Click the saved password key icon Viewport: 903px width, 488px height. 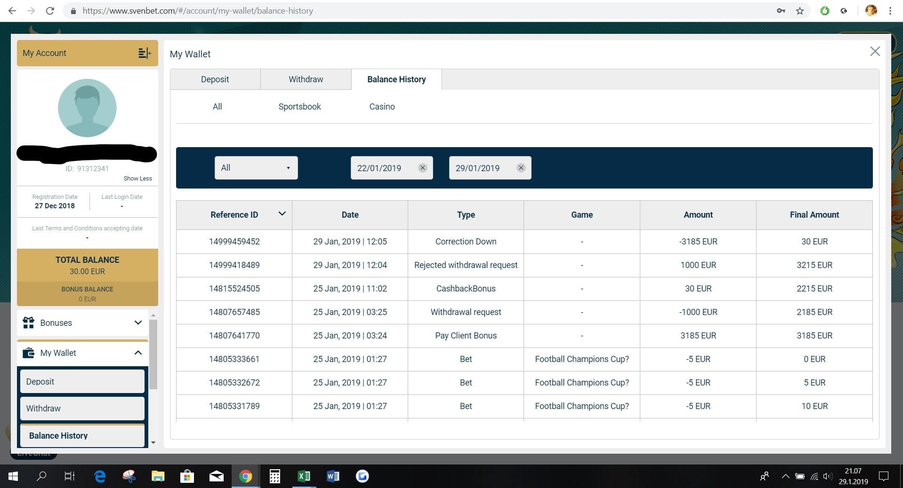pos(781,10)
